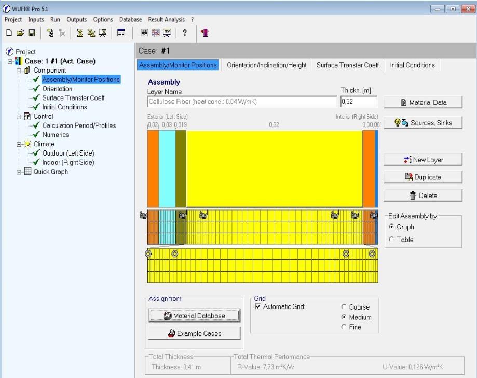Switch to Orientation/Inclination/Height tab
Image resolution: width=477 pixels, height=378 pixels.
coord(267,65)
